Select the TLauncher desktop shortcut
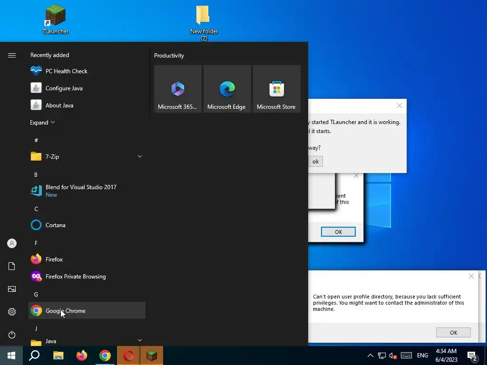This screenshot has width=487, height=365. pos(55,19)
